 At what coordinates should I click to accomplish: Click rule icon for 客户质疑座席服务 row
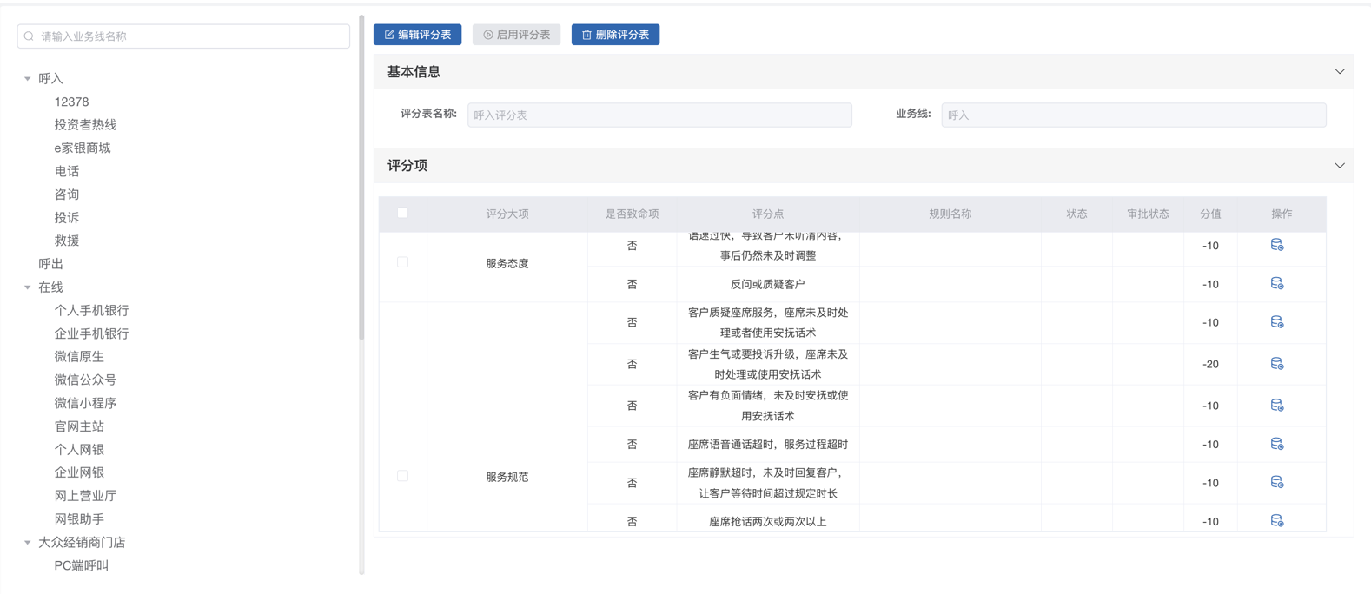pyautogui.click(x=1276, y=322)
